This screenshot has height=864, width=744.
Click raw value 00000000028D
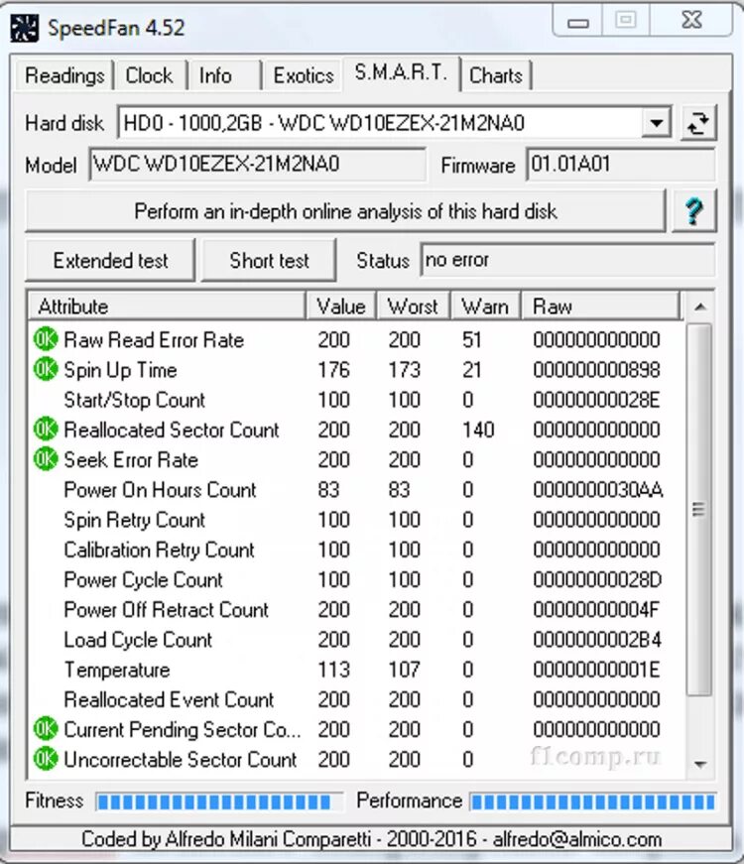pos(597,579)
